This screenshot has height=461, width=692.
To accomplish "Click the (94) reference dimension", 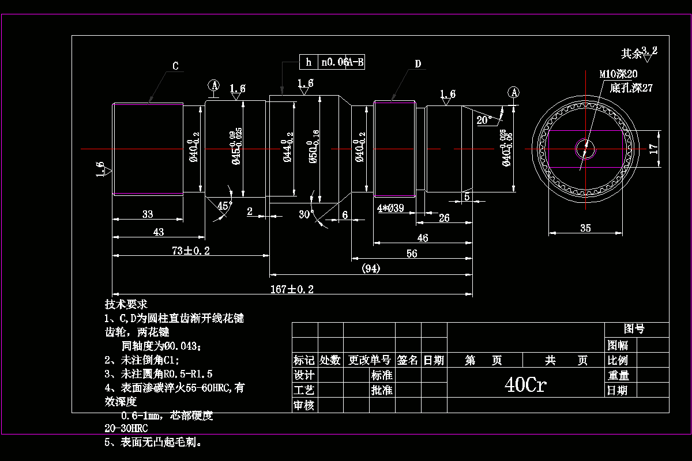I will pyautogui.click(x=371, y=269).
